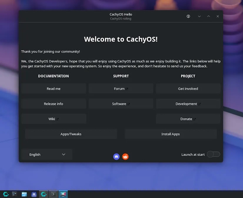
Task: Select the screen recorder taskbar entry
Action: coord(63,194)
